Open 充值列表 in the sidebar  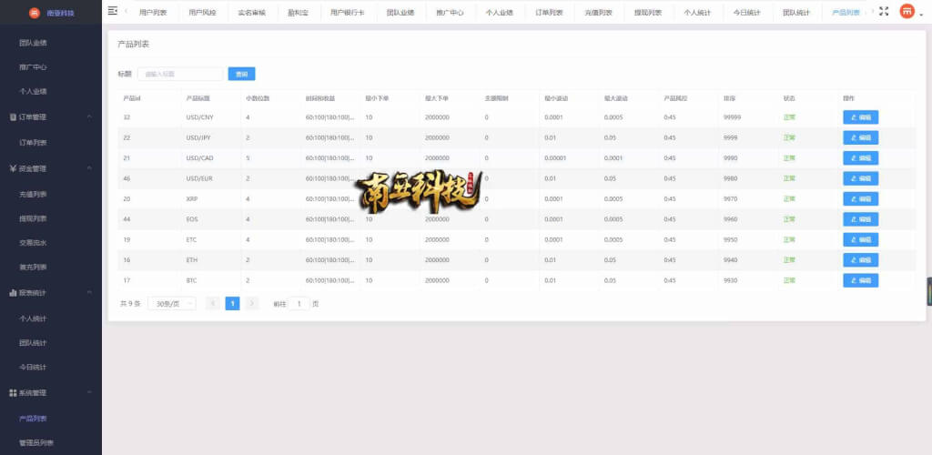33,194
